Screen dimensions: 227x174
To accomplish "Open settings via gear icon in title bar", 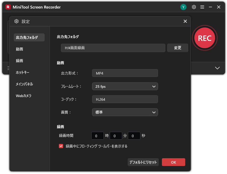I will pyautogui.click(x=194, y=7).
